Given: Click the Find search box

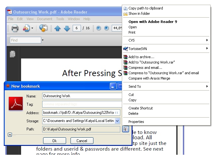Looking at the screenshot, I should point(25,40).
